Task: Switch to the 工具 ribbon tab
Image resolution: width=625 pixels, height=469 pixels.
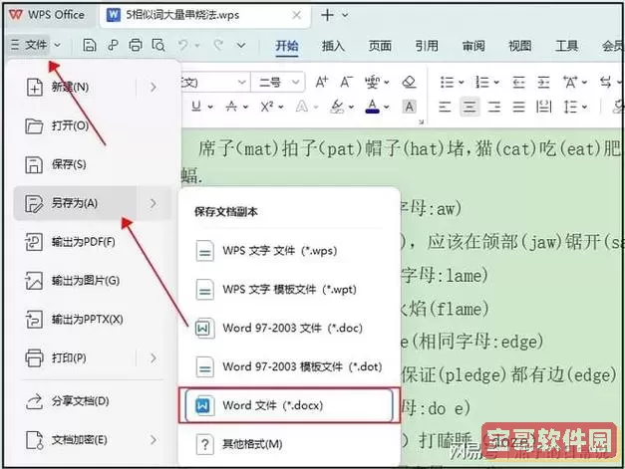Action: click(566, 46)
